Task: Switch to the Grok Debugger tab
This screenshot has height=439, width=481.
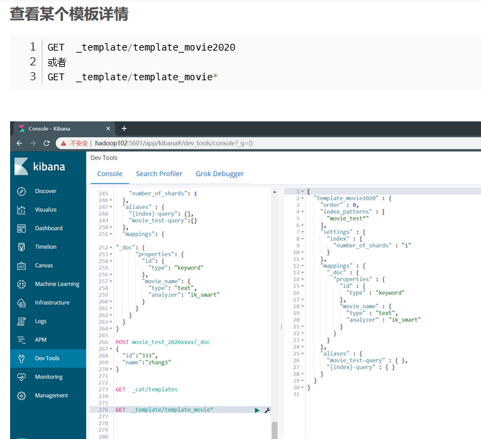Action: pos(220,174)
